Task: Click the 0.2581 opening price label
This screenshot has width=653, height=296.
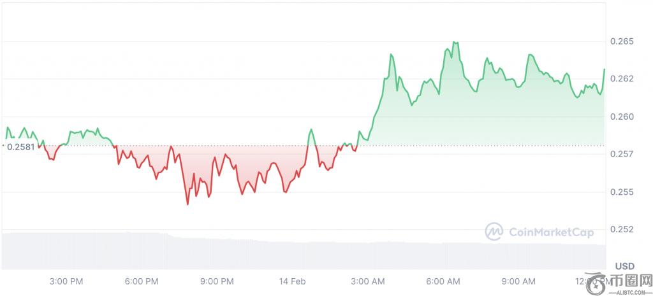Action: (x=20, y=146)
